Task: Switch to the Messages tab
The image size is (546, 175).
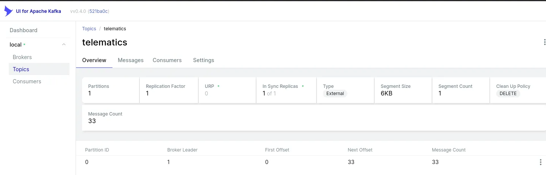Action: [x=130, y=60]
